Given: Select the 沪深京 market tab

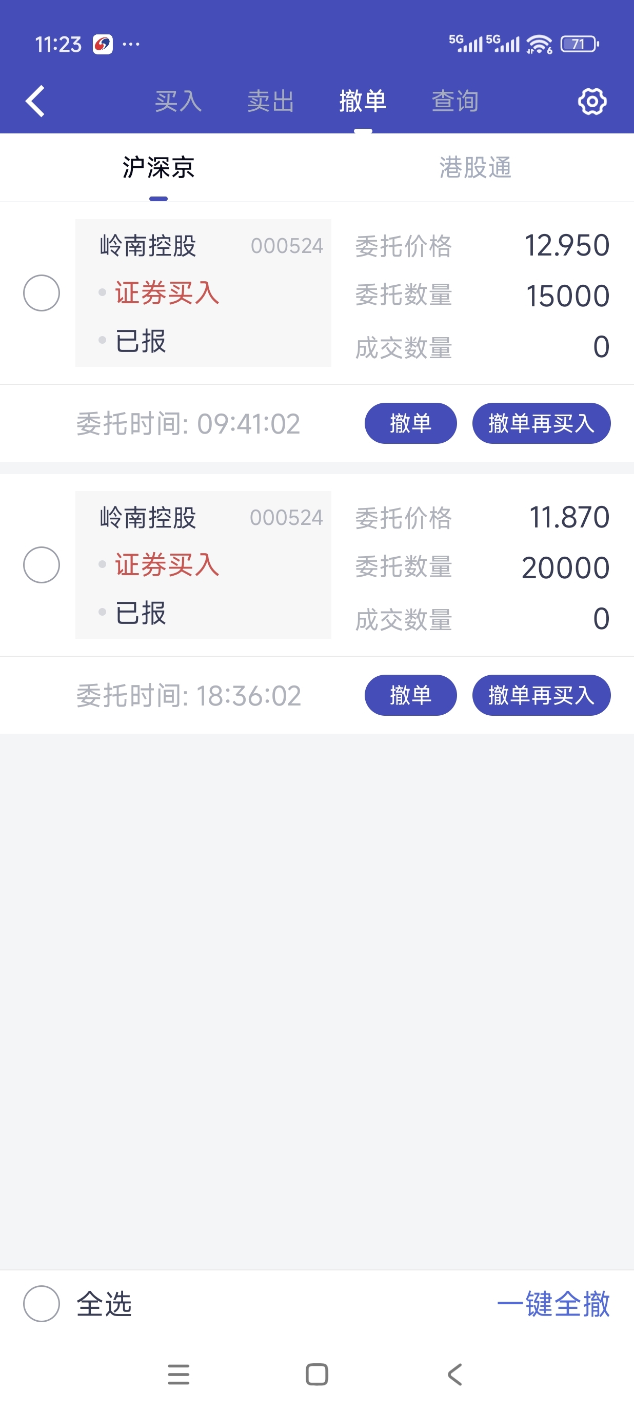Looking at the screenshot, I should click(158, 168).
